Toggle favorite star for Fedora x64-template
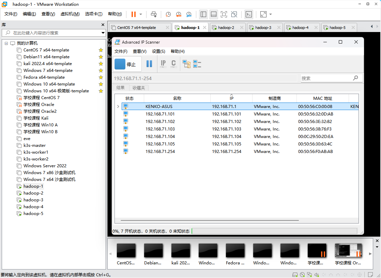 click(101, 77)
